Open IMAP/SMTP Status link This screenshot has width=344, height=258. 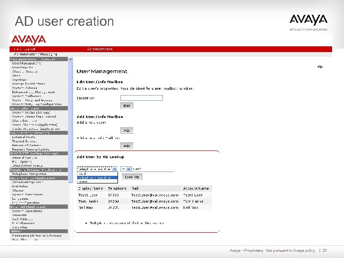point(27,166)
